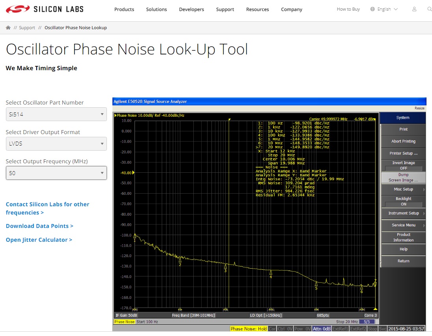The image size is (432, 336).
Task: Click the How to Buy link
Action: coord(348,9)
